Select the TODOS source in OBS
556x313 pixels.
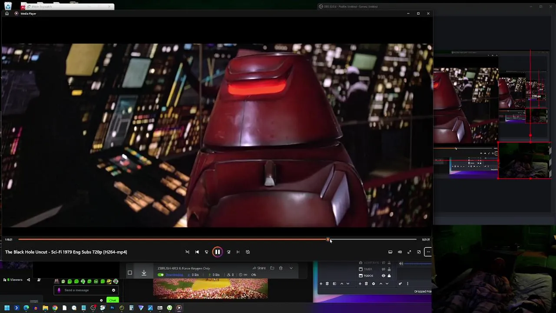tap(368, 276)
